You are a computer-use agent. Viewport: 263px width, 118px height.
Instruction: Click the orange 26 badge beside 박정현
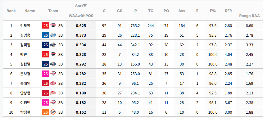[46, 112]
